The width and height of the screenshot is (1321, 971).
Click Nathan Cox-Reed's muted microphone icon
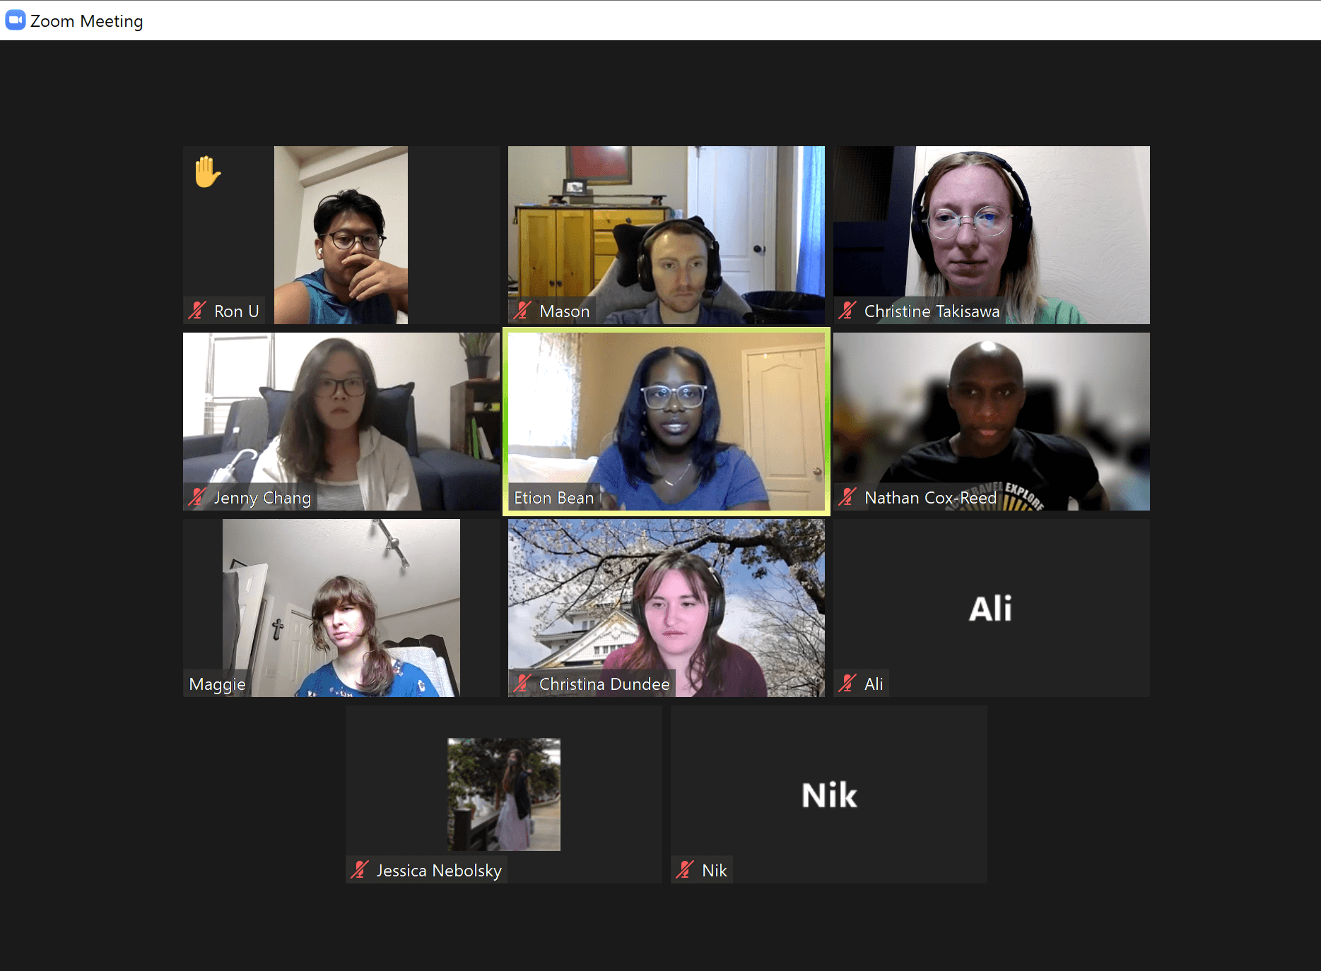pyautogui.click(x=847, y=497)
